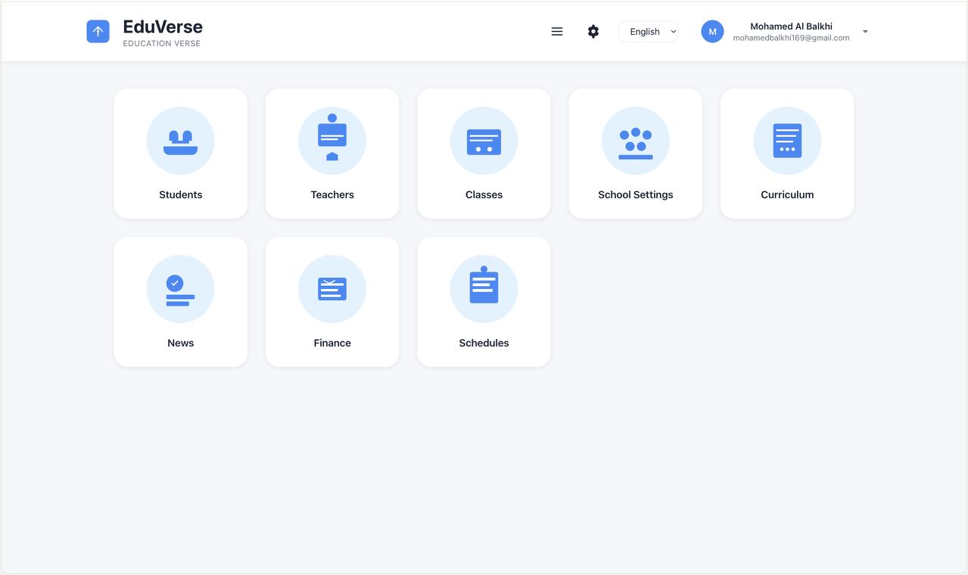Viewport: 968px width, 575px height.
Task: Click the Mohamed Al Balkhi name
Action: click(x=791, y=26)
